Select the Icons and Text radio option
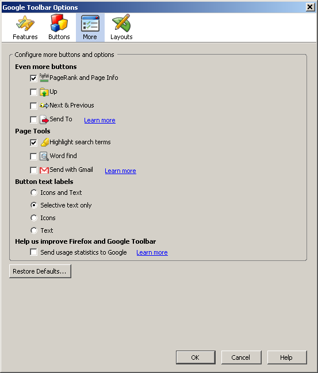The image size is (318, 373). pos(34,193)
